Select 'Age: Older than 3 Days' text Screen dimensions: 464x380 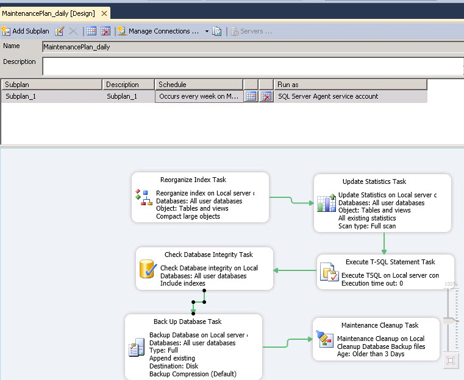pos(371,354)
